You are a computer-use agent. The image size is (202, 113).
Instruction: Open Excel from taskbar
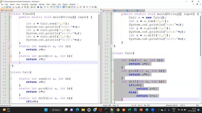(129, 110)
